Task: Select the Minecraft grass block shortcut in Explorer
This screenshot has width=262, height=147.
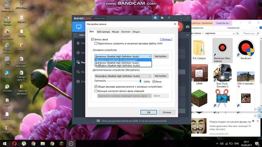Action: click(x=199, y=98)
